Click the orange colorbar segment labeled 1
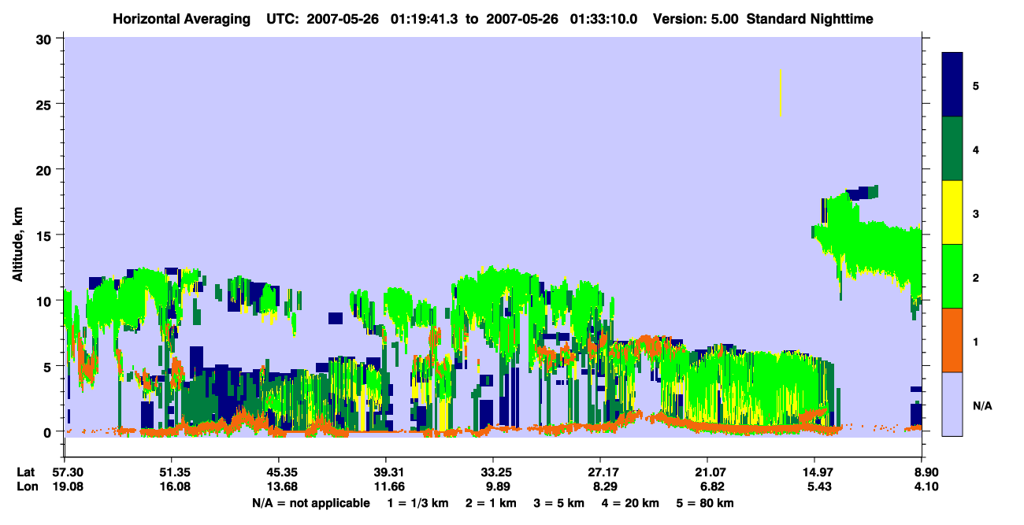1024x525 pixels. (x=952, y=340)
